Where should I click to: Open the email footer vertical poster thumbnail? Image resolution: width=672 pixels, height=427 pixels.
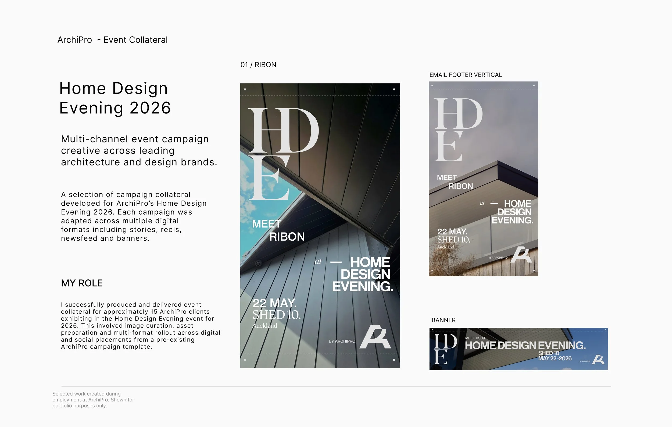pyautogui.click(x=483, y=179)
